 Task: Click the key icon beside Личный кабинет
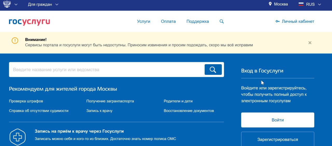click(x=278, y=21)
